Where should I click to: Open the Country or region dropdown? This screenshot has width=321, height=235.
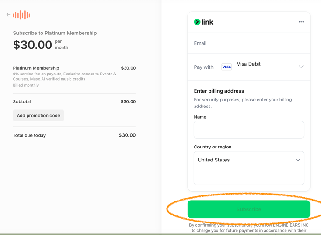pos(249,160)
